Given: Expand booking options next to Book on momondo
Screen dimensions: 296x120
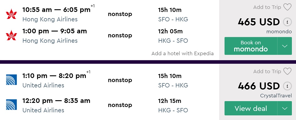Looking at the screenshot, I should pyautogui.click(x=285, y=46).
